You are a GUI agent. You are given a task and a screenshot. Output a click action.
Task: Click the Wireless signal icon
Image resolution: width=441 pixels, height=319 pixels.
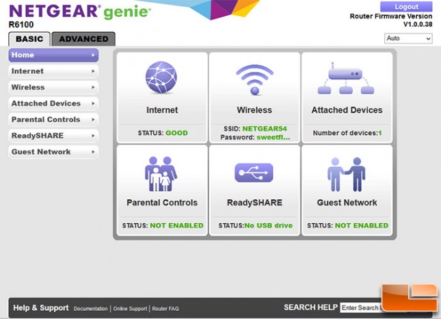point(254,79)
